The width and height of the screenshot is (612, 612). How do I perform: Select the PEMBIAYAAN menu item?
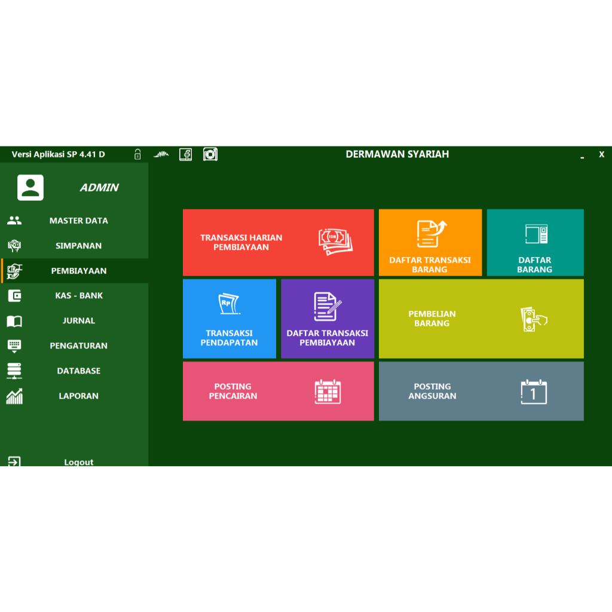pos(74,271)
